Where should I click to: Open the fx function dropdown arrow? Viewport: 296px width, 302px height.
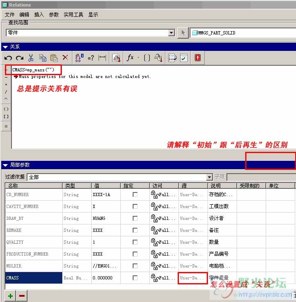139,58
